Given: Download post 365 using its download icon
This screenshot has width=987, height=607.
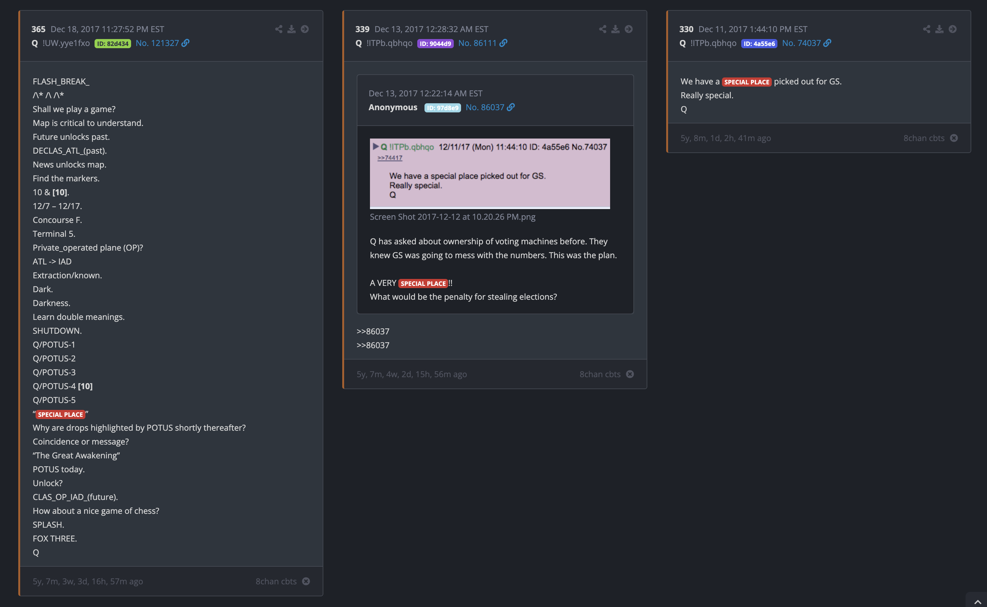Looking at the screenshot, I should pos(291,29).
